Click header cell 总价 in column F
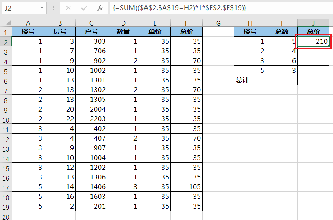333x220 pixels. (186, 32)
